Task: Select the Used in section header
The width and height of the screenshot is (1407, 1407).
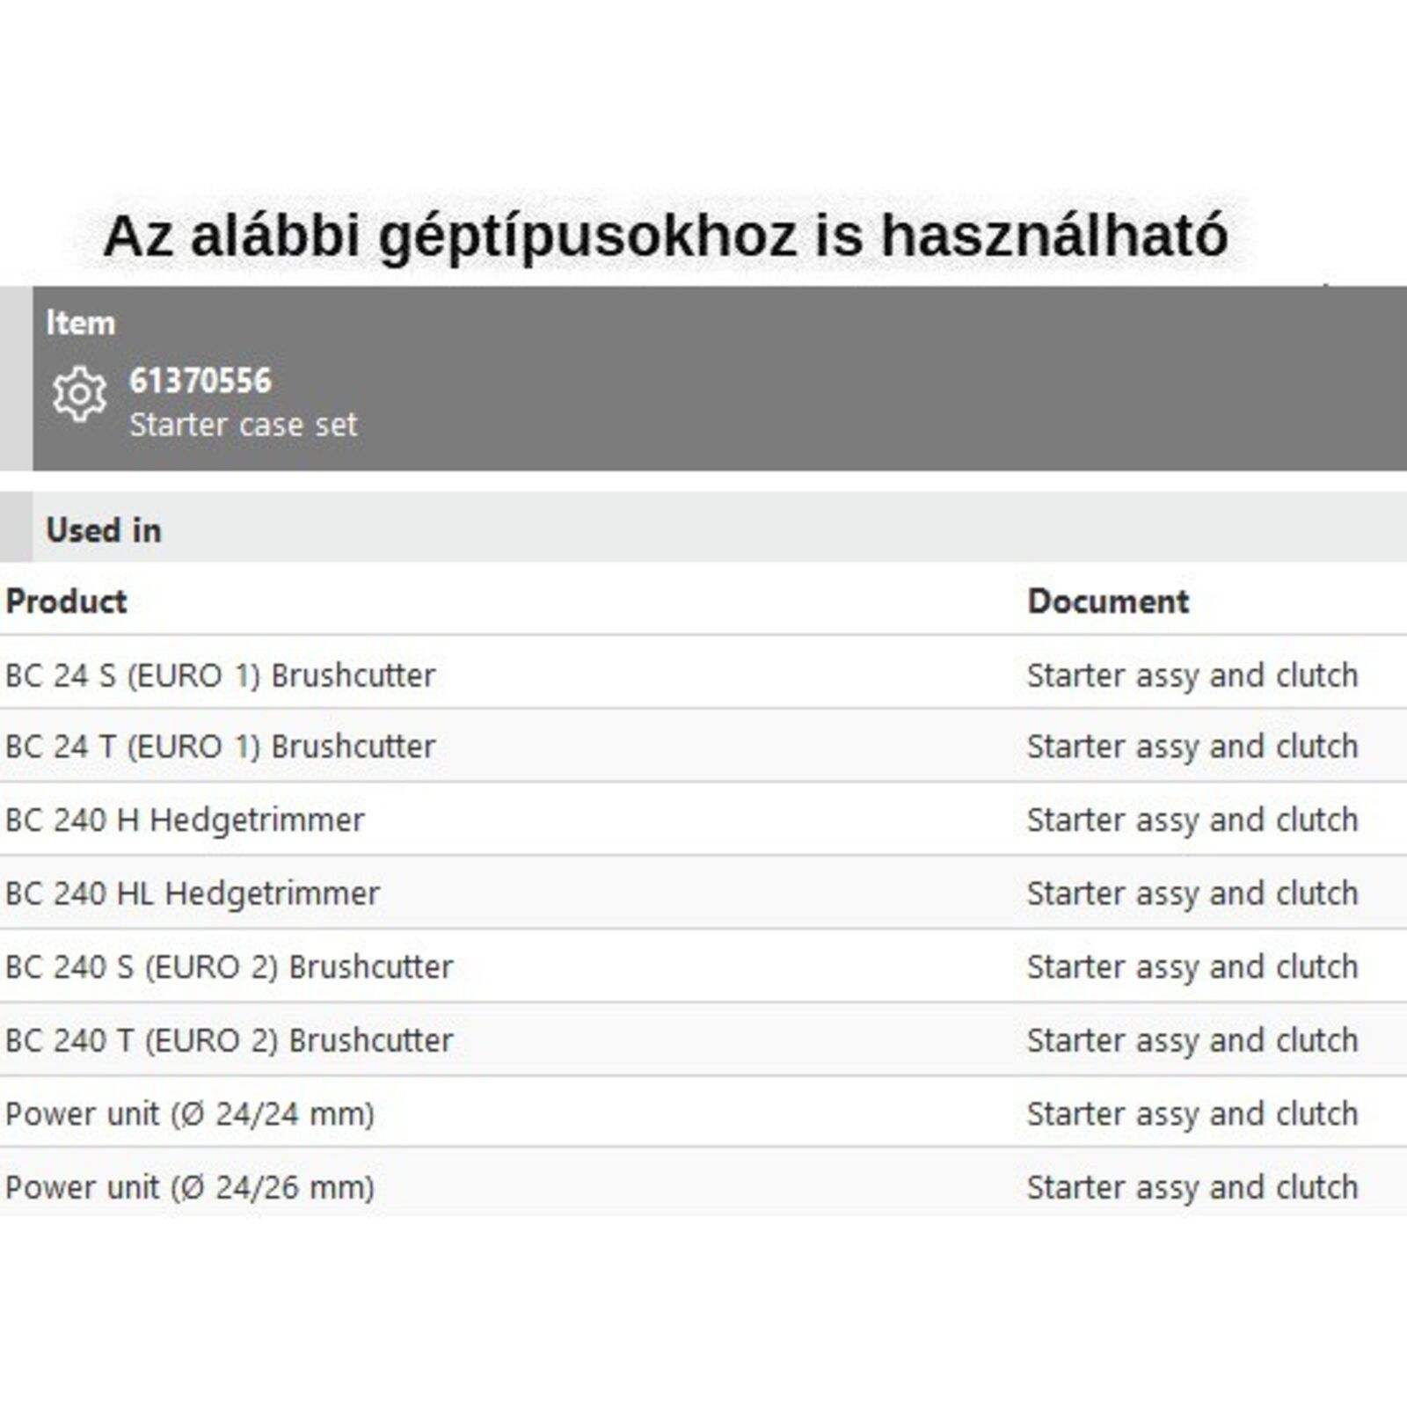Action: tap(104, 530)
